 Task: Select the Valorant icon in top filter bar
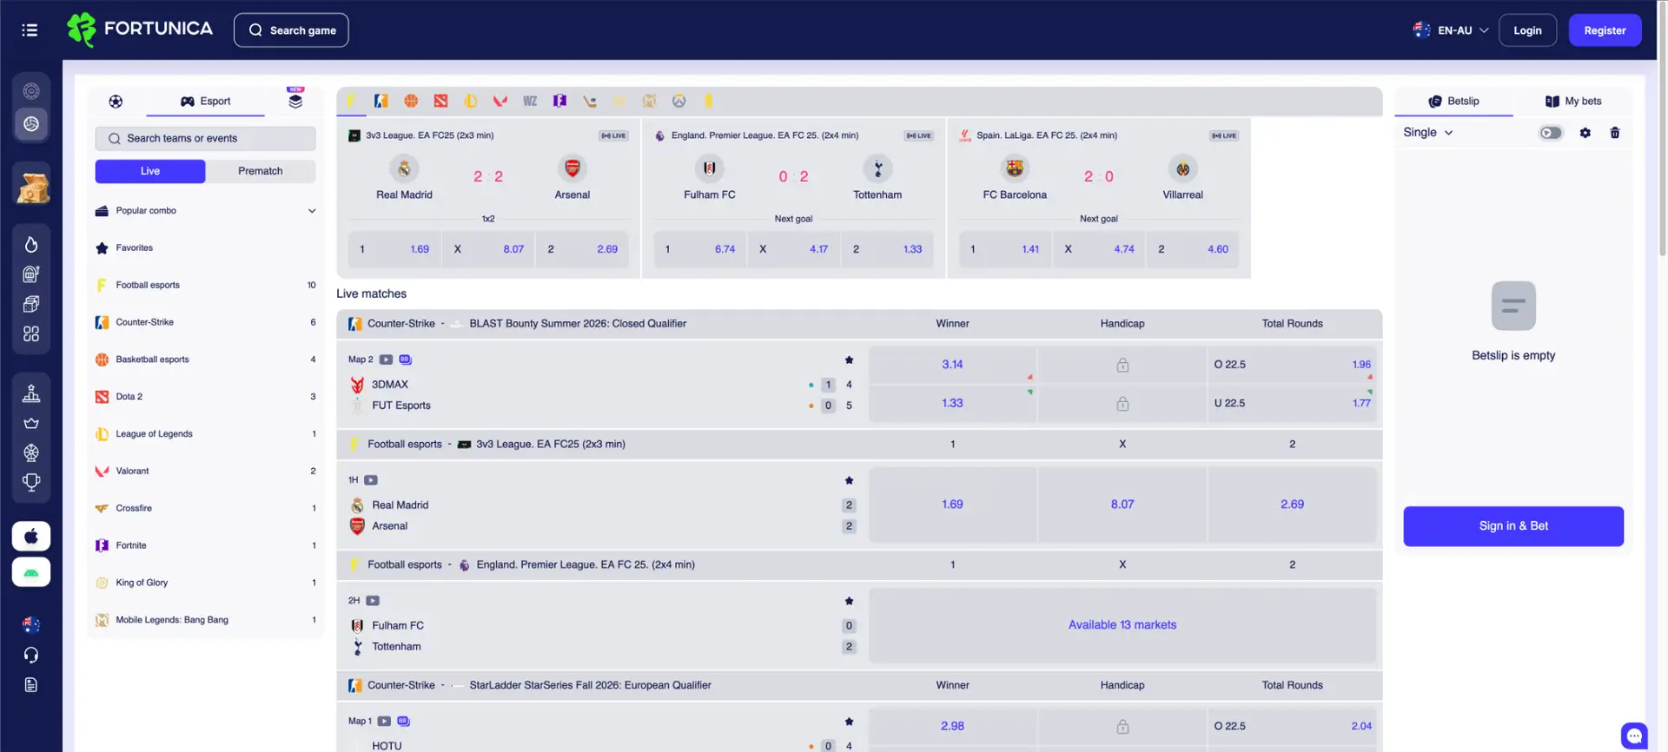[500, 101]
